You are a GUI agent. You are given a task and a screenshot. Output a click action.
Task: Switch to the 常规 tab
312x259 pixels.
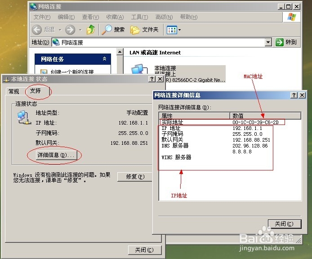pos(14,92)
